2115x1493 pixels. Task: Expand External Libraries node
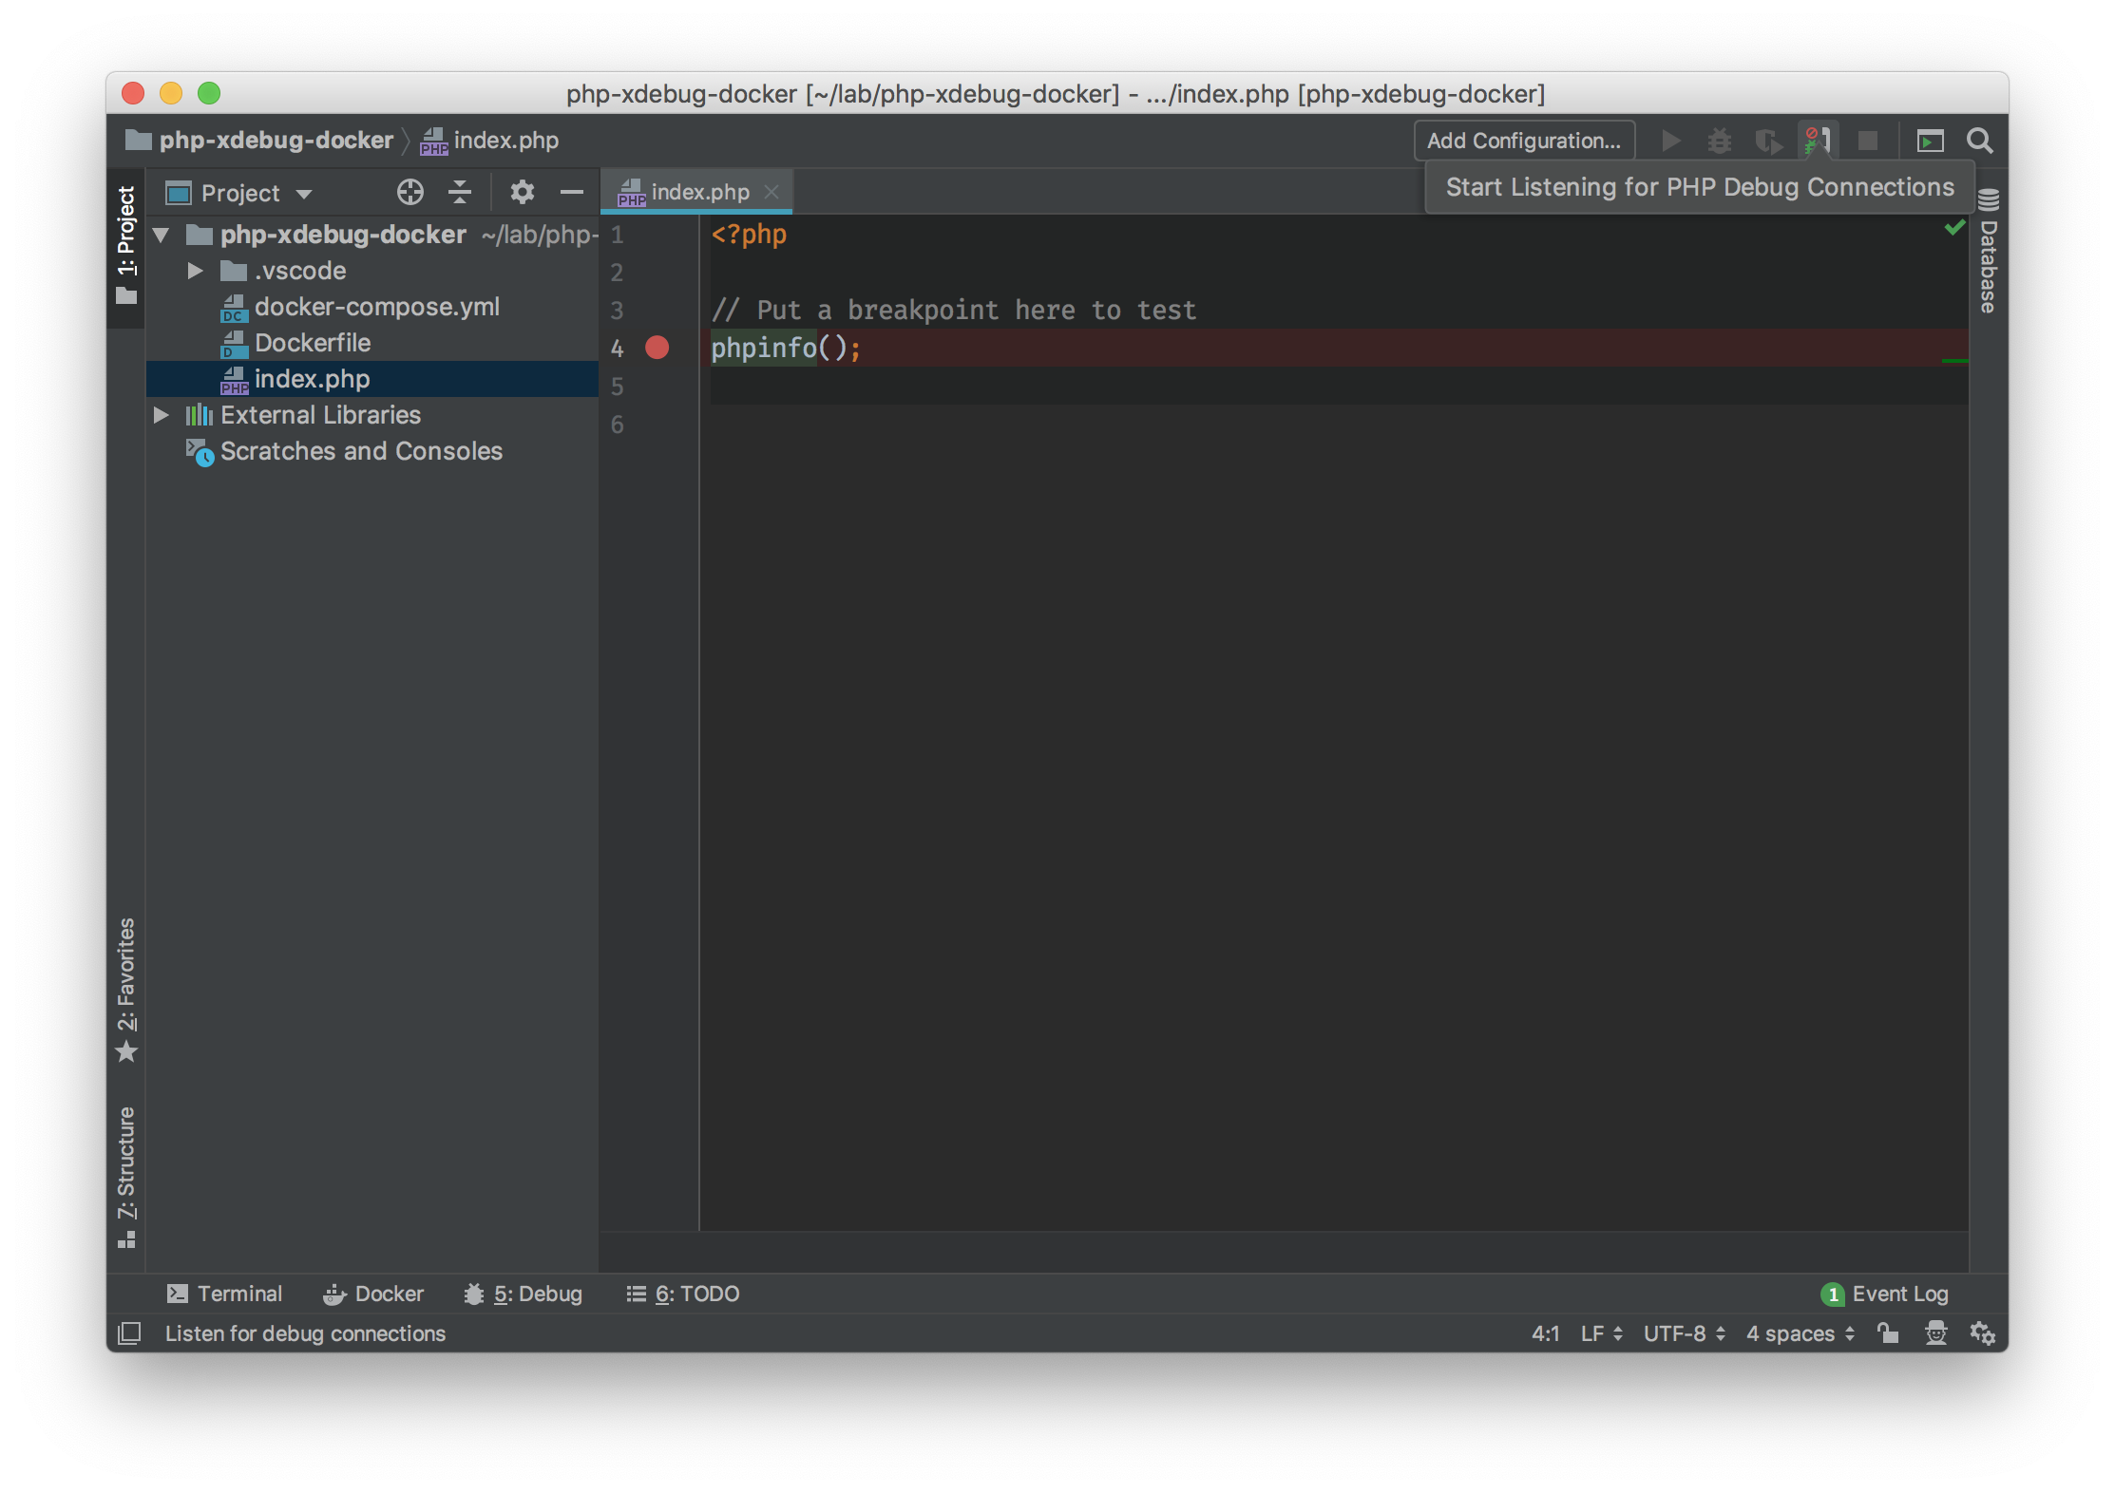point(161,415)
